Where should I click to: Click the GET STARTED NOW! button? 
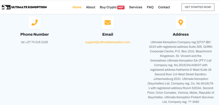(x=198, y=7)
